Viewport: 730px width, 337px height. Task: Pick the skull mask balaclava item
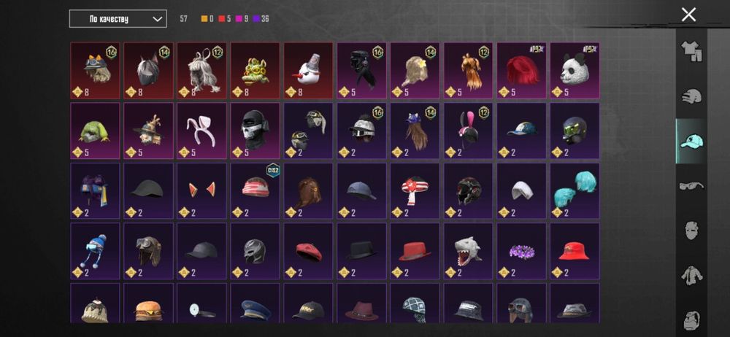255,131
